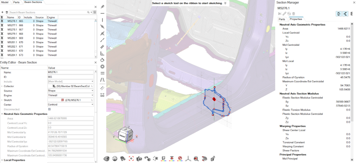Toggle the second highlighted section-view button
This screenshot has width=356, height=163.
[x=345, y=14]
